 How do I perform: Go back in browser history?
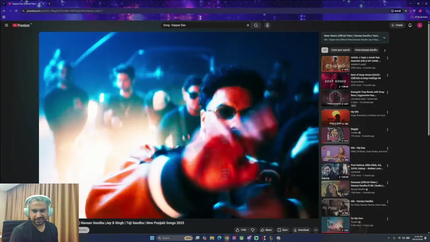pyautogui.click(x=4, y=11)
